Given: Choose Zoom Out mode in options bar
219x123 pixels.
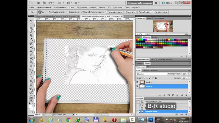Looking at the screenshot, I should (x=42, y=12).
